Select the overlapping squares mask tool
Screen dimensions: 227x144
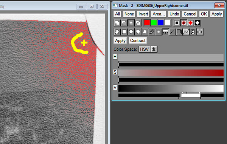[179, 32]
